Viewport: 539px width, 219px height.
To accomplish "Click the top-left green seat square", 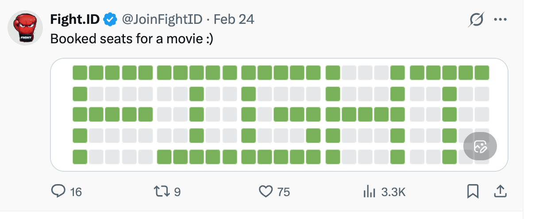I will click(x=80, y=72).
